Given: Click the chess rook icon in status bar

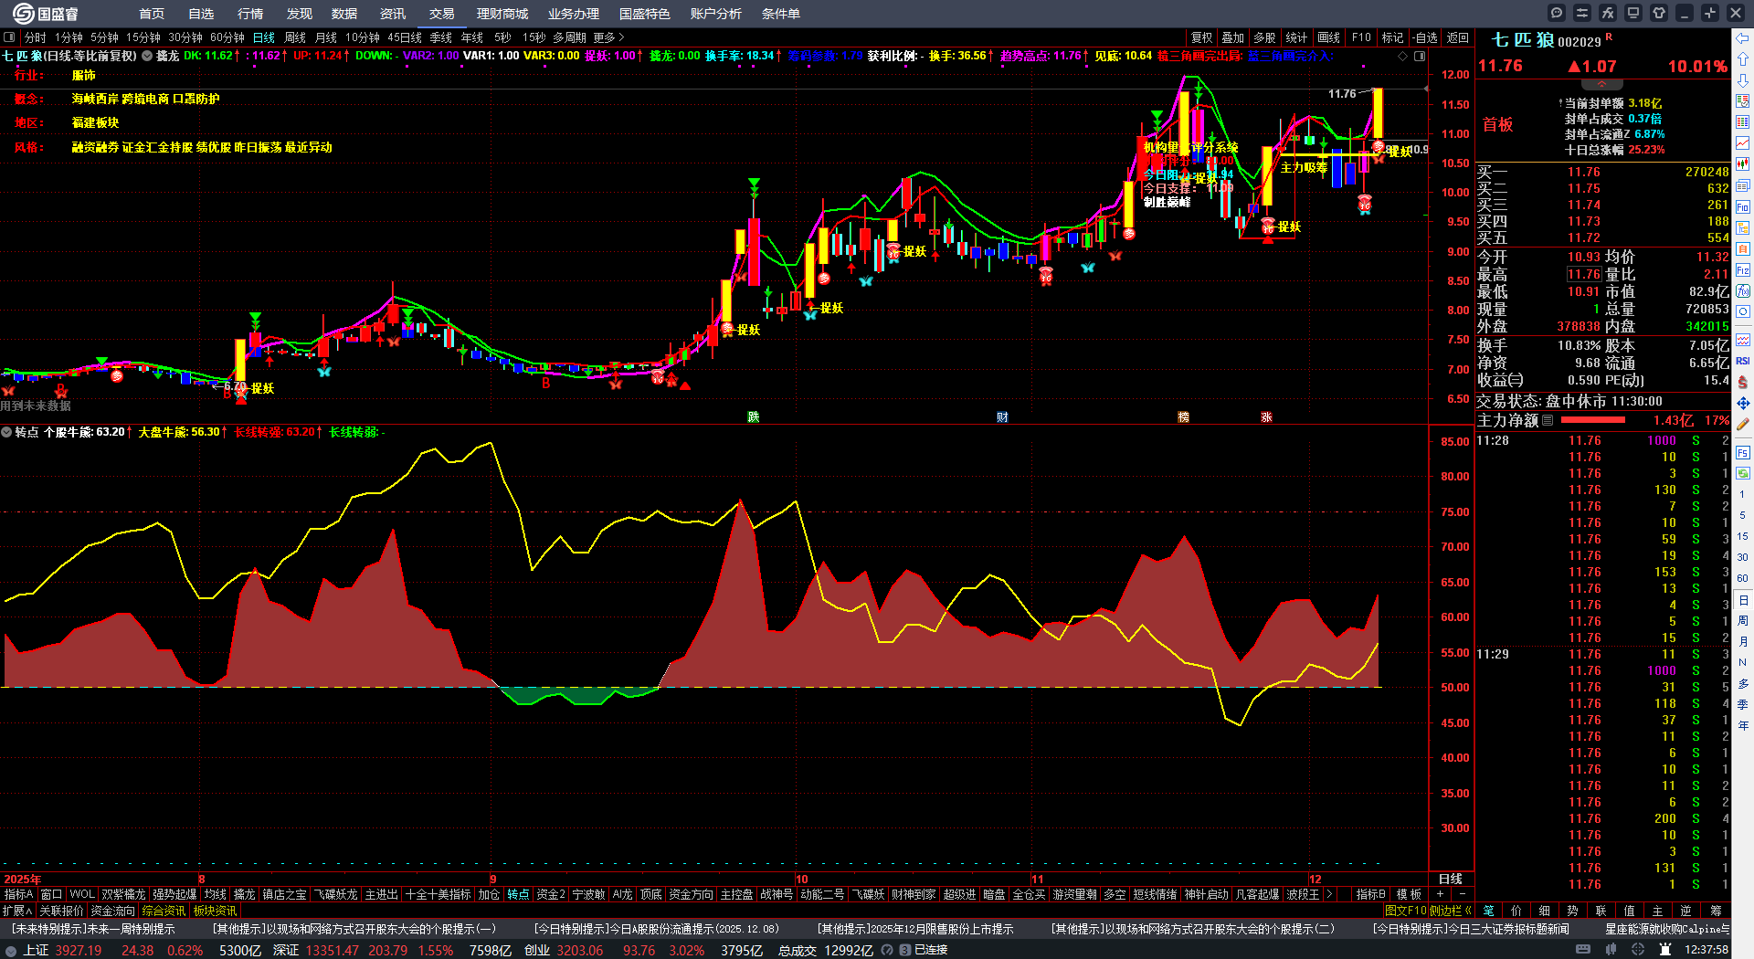Looking at the screenshot, I should coord(1664,950).
